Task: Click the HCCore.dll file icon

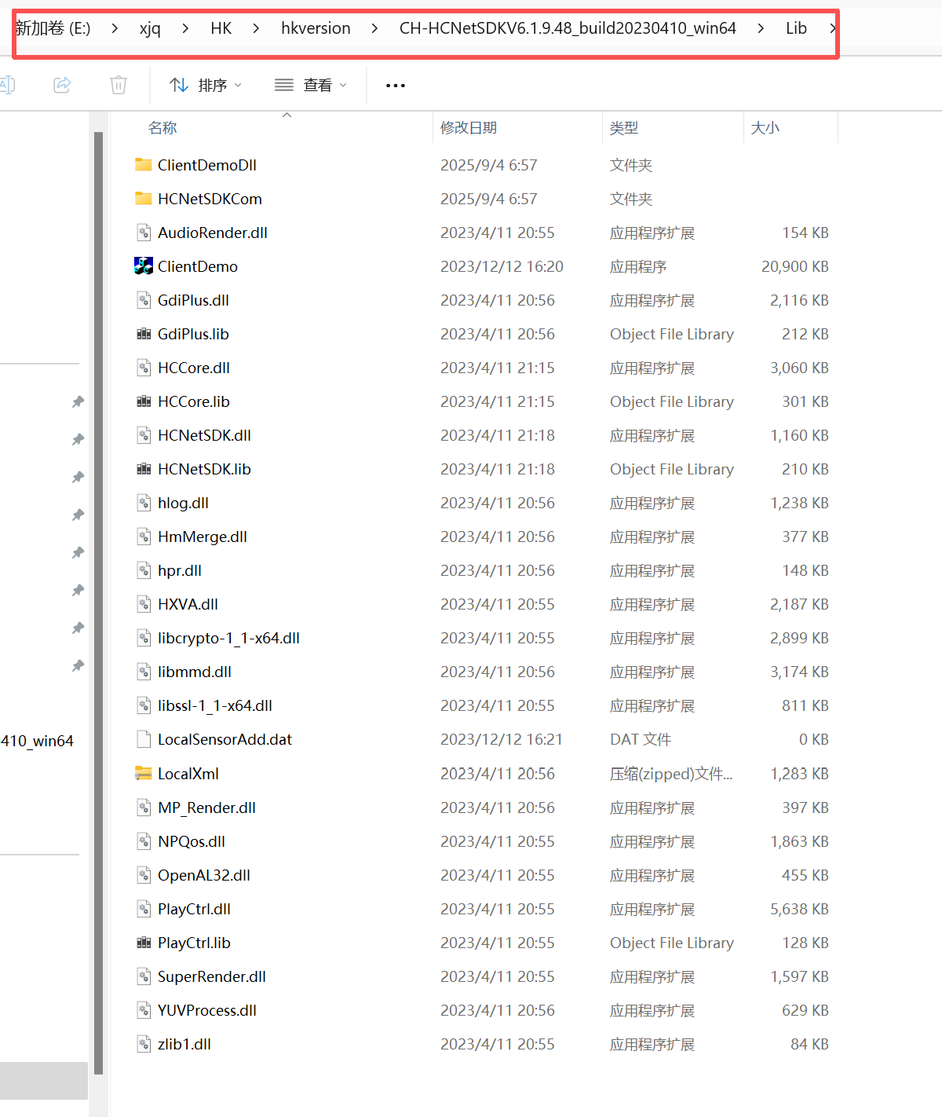Action: [144, 368]
